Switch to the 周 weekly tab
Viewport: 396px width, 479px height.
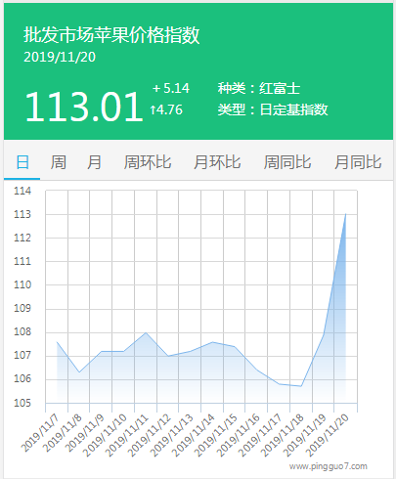[x=59, y=162]
